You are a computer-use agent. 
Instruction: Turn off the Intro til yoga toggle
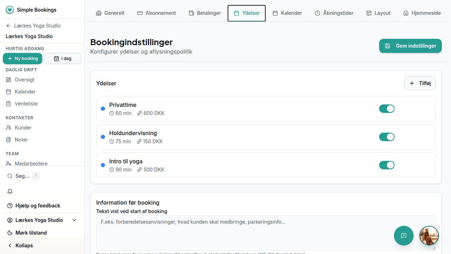point(387,165)
